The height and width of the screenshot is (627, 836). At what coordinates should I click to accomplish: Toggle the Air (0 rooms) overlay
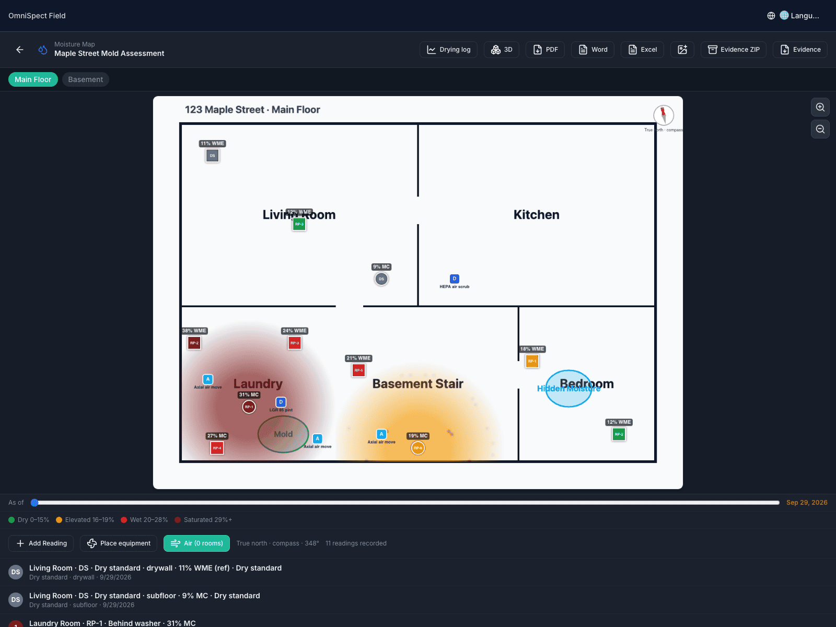tap(196, 543)
